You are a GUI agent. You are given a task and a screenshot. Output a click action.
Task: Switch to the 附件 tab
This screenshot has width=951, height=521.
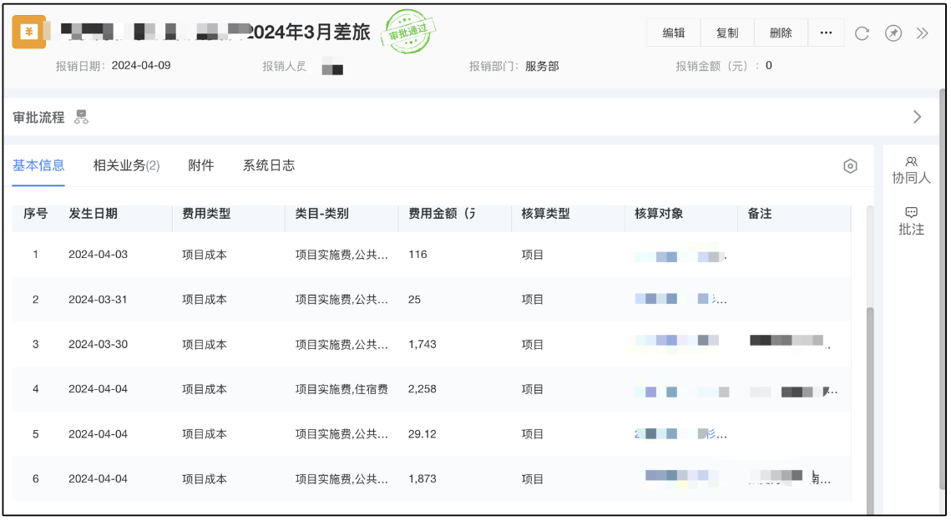201,165
